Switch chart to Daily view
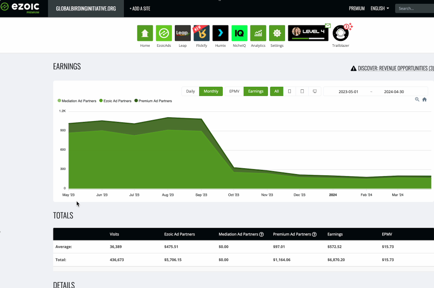The width and height of the screenshot is (434, 288). [190, 91]
